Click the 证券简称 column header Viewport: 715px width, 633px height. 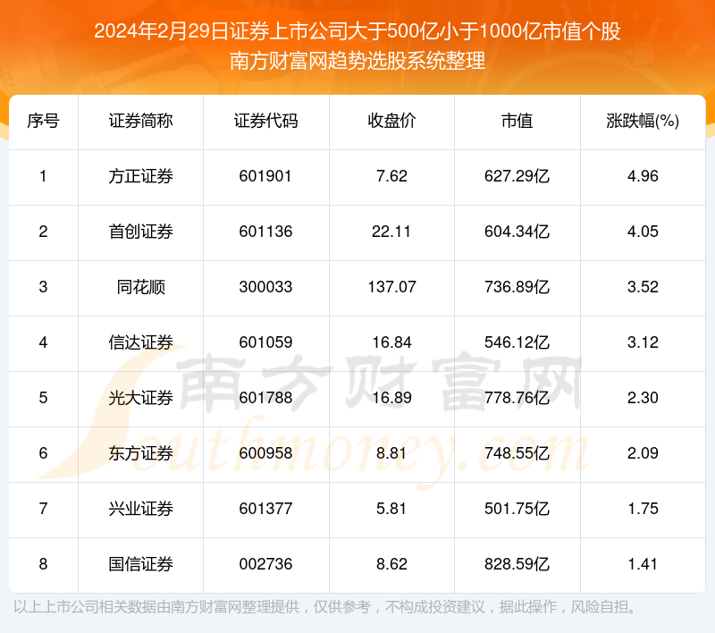[140, 121]
